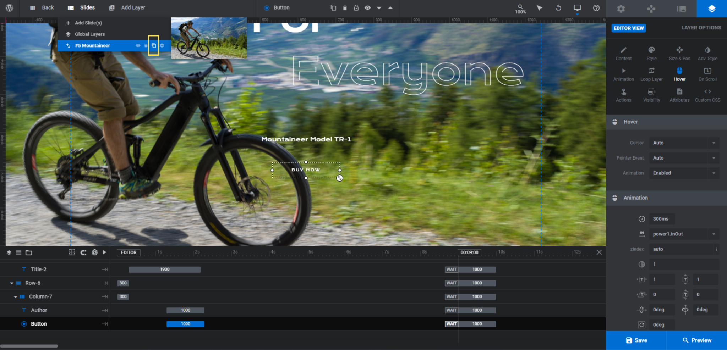Open hover Animation Enabled dropdown
This screenshot has width=727, height=350.
[x=684, y=173]
